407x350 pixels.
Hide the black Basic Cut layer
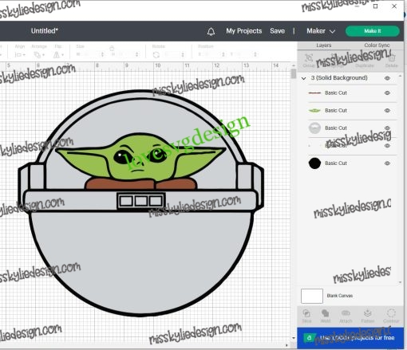[x=387, y=163]
